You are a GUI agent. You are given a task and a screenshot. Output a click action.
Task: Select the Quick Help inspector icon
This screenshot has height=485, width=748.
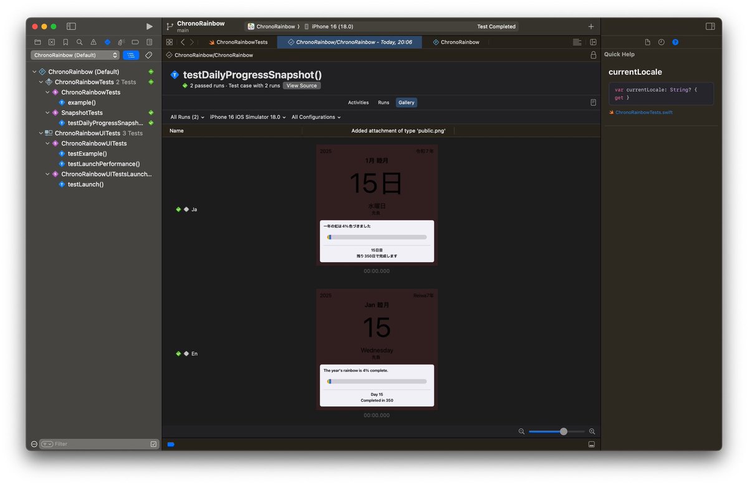point(675,42)
